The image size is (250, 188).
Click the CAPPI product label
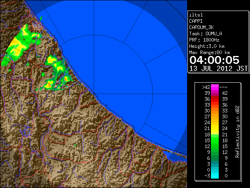pyautogui.click(x=196, y=21)
